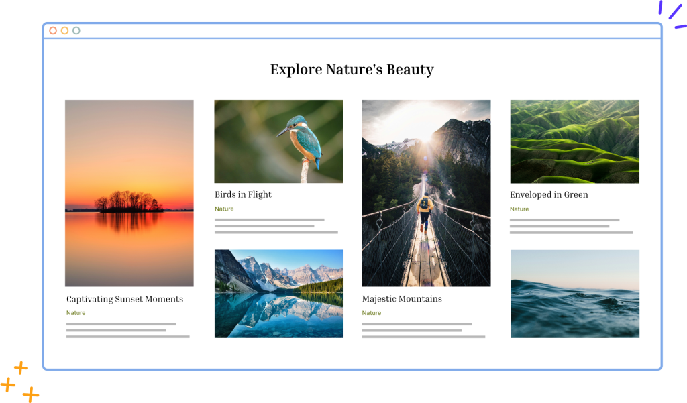Screen dimensions: 687x403
Task: Select Nature tag under Captivating Sunset Moments
Action: tap(76, 313)
